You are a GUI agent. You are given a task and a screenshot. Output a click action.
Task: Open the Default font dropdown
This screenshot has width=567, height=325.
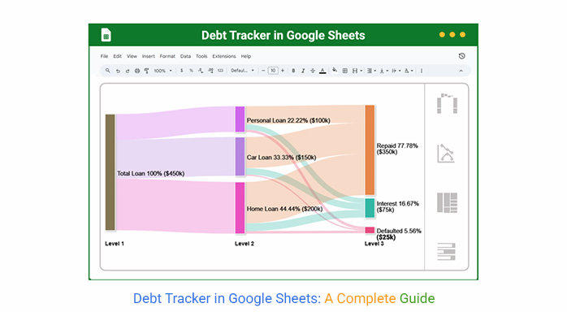[241, 71]
